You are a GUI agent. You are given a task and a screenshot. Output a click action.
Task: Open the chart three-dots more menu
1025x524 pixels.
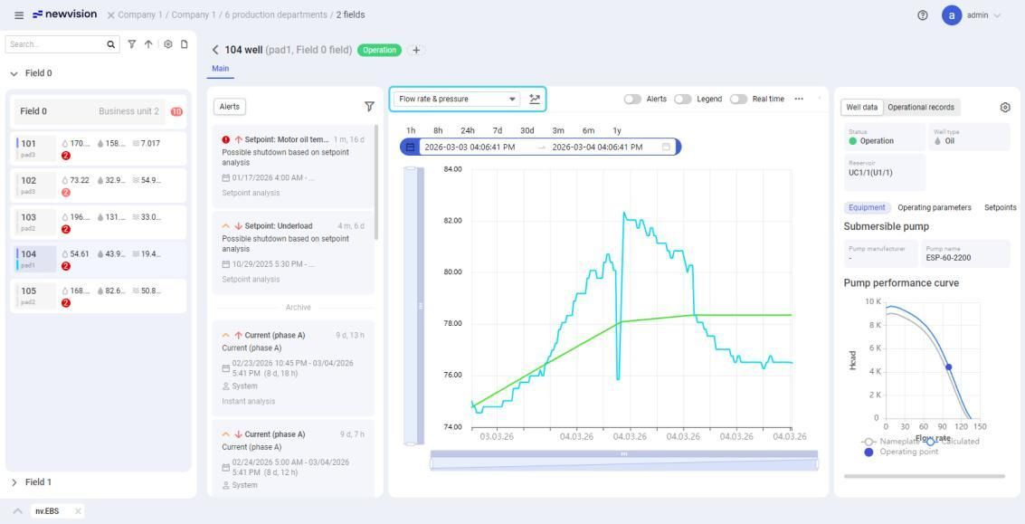pyautogui.click(x=799, y=99)
